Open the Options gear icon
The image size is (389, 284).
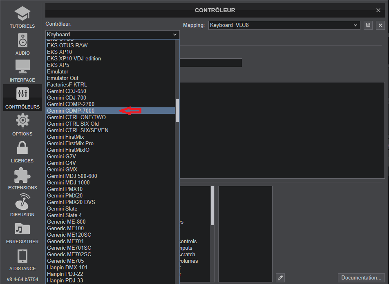click(22, 120)
